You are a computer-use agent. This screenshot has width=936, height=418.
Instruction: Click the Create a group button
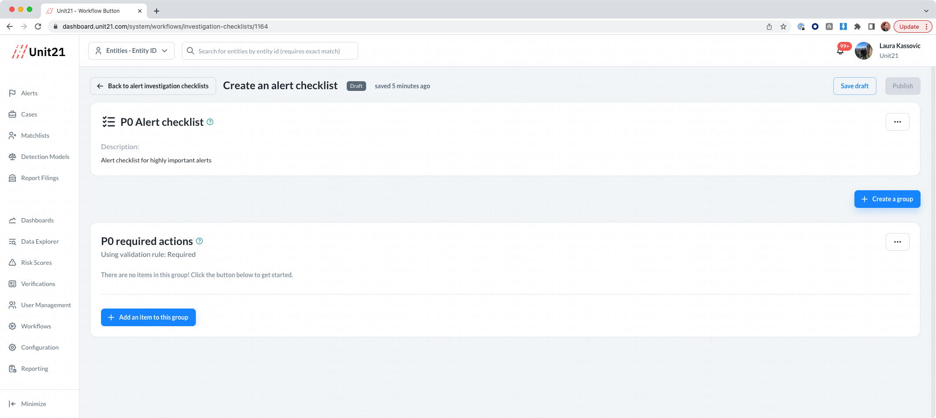point(887,199)
